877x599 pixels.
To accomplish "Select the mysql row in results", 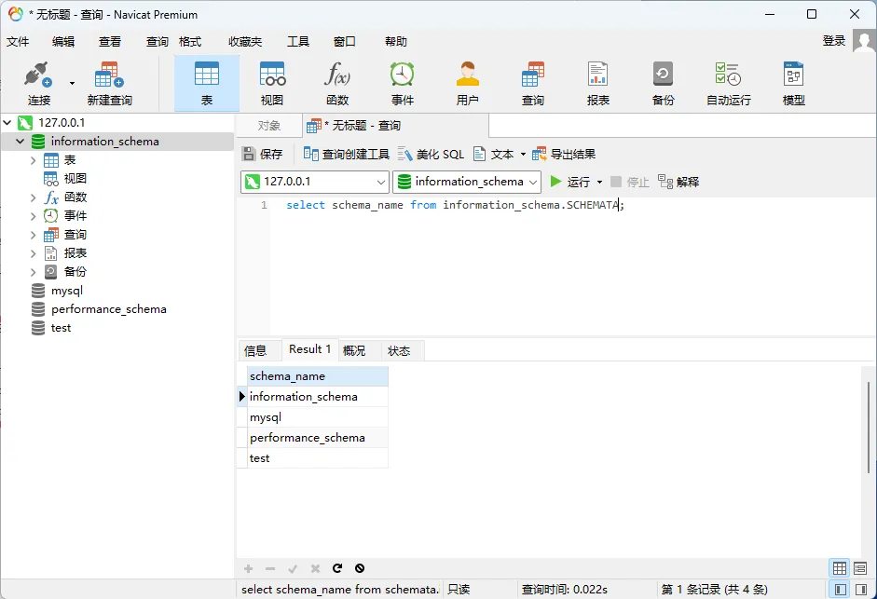I will [x=266, y=417].
